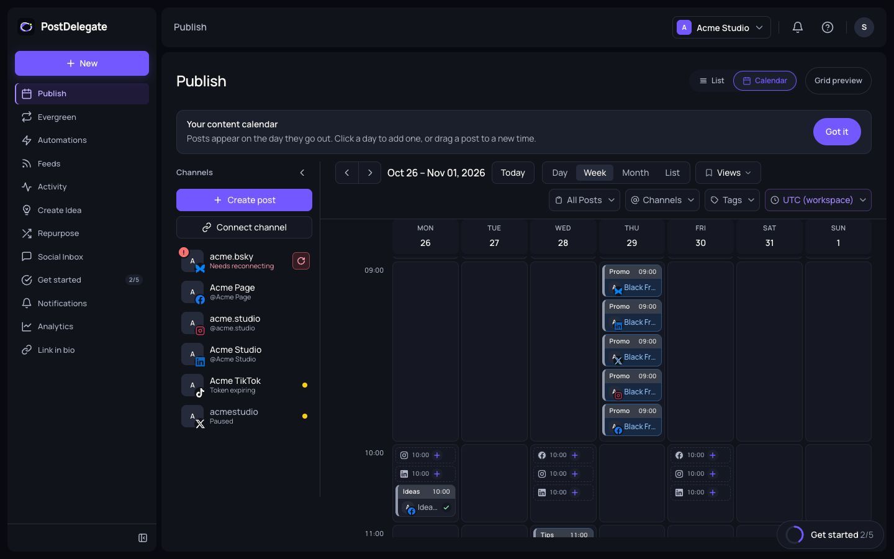Open Thursday Promo post with Instagram icon

tap(632, 385)
